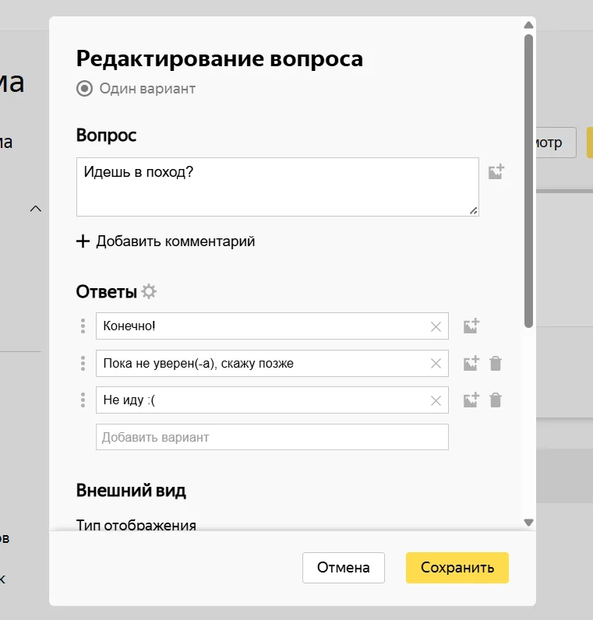Click "Добавить комментарий" link

165,241
